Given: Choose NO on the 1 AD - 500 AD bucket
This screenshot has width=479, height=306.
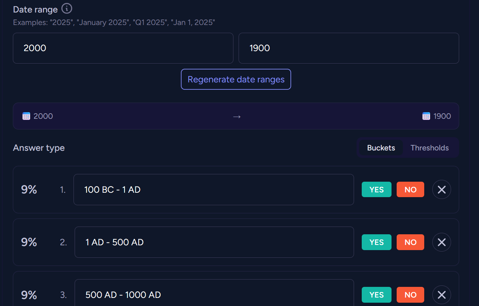Looking at the screenshot, I should point(410,242).
